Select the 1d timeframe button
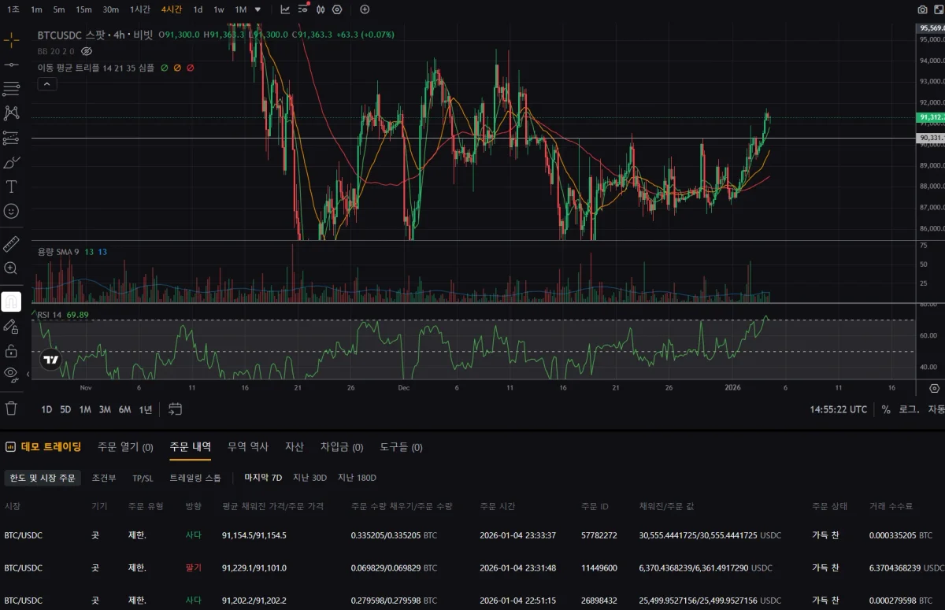945x610 pixels. point(198,9)
